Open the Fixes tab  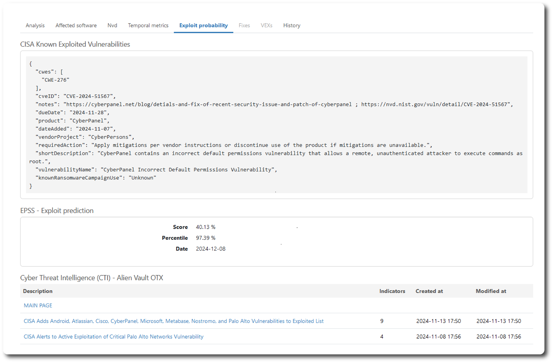click(244, 26)
